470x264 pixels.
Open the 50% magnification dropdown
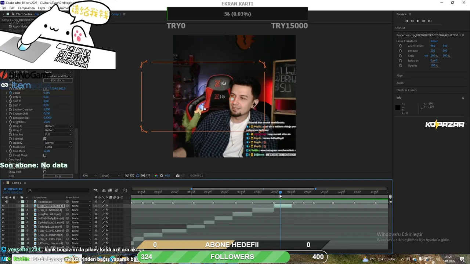tap(89, 176)
